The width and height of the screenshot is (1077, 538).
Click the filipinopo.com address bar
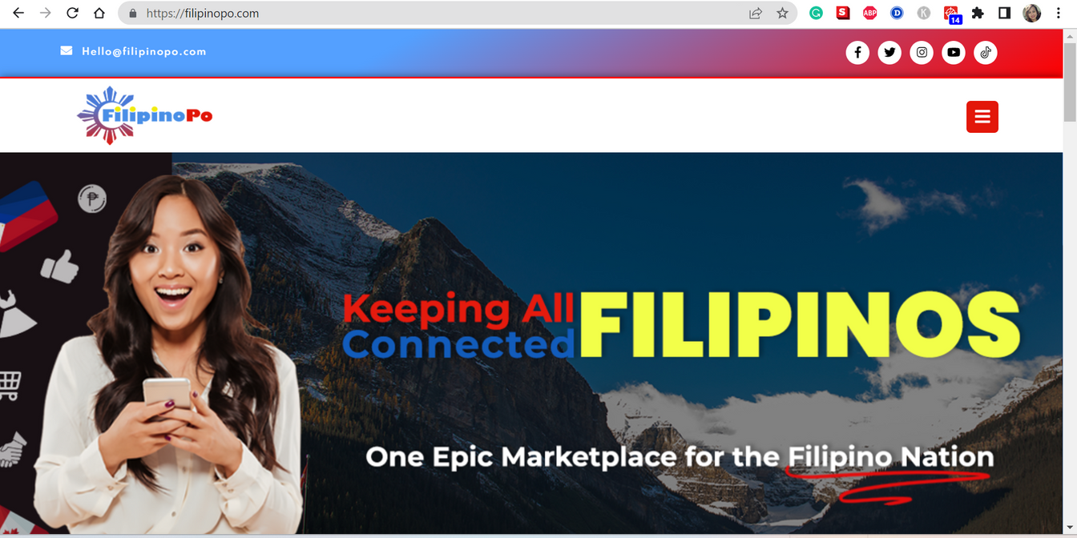(x=433, y=13)
